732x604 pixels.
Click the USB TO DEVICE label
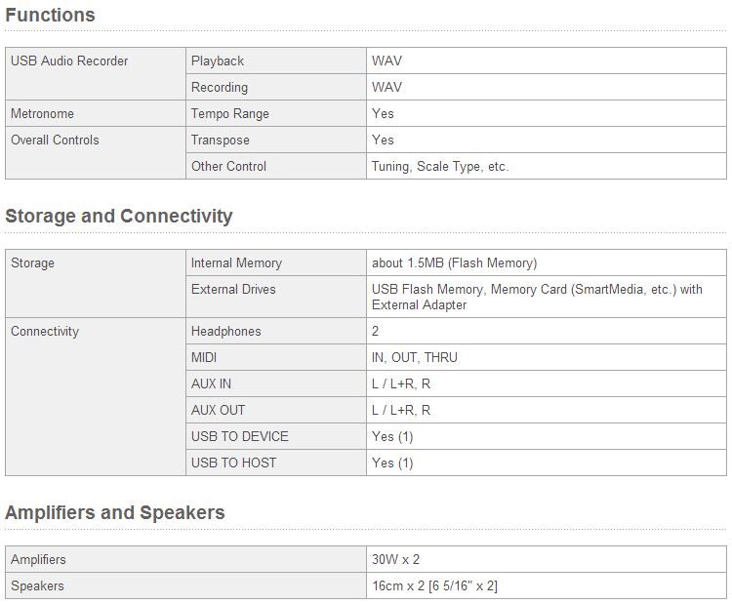tap(239, 436)
